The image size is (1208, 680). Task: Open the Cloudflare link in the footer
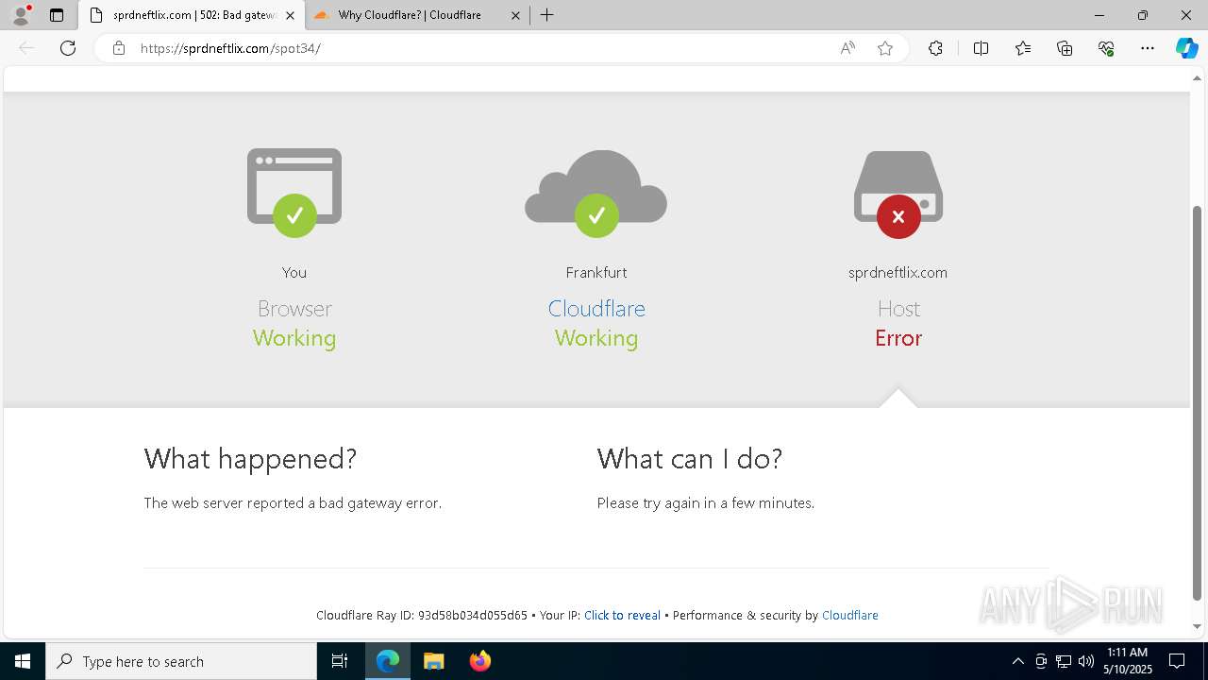pos(850,615)
